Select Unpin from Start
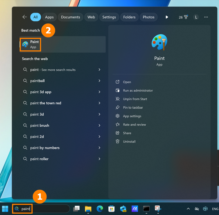The width and height of the screenshot is (219, 215). (135, 99)
